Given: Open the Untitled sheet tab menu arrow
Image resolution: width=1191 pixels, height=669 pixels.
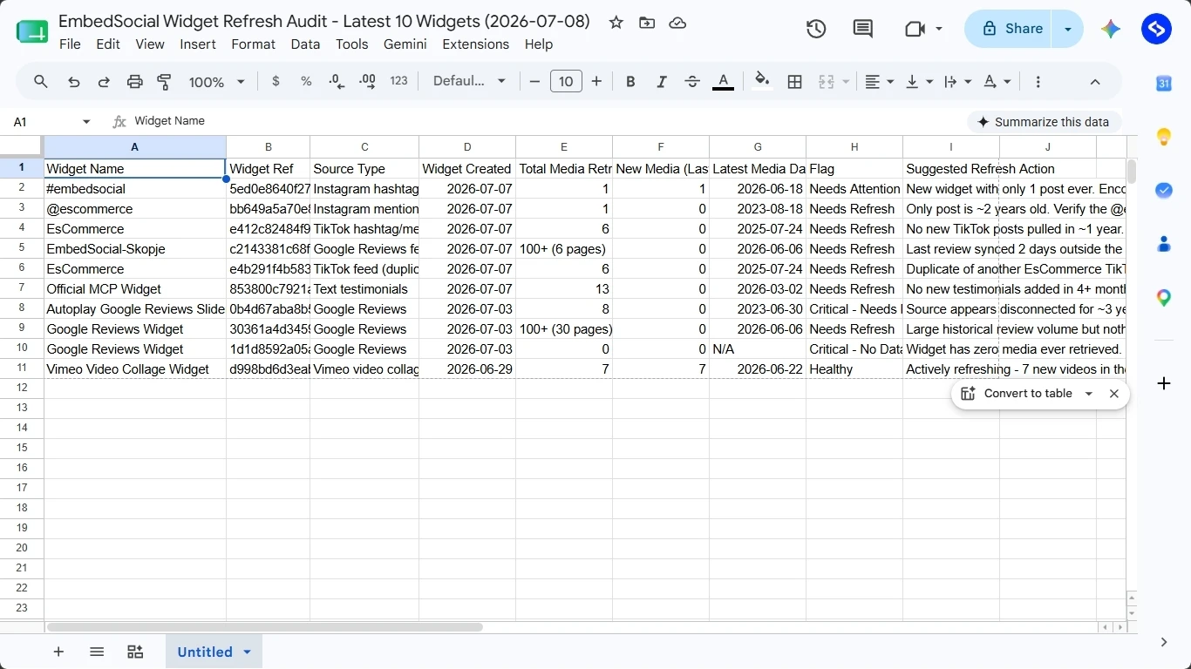Looking at the screenshot, I should click(247, 652).
